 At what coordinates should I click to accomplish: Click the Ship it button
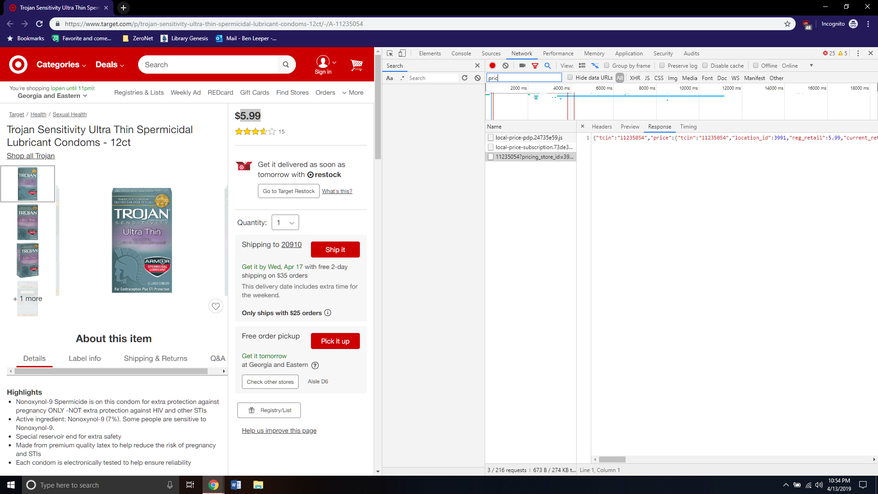(x=335, y=250)
